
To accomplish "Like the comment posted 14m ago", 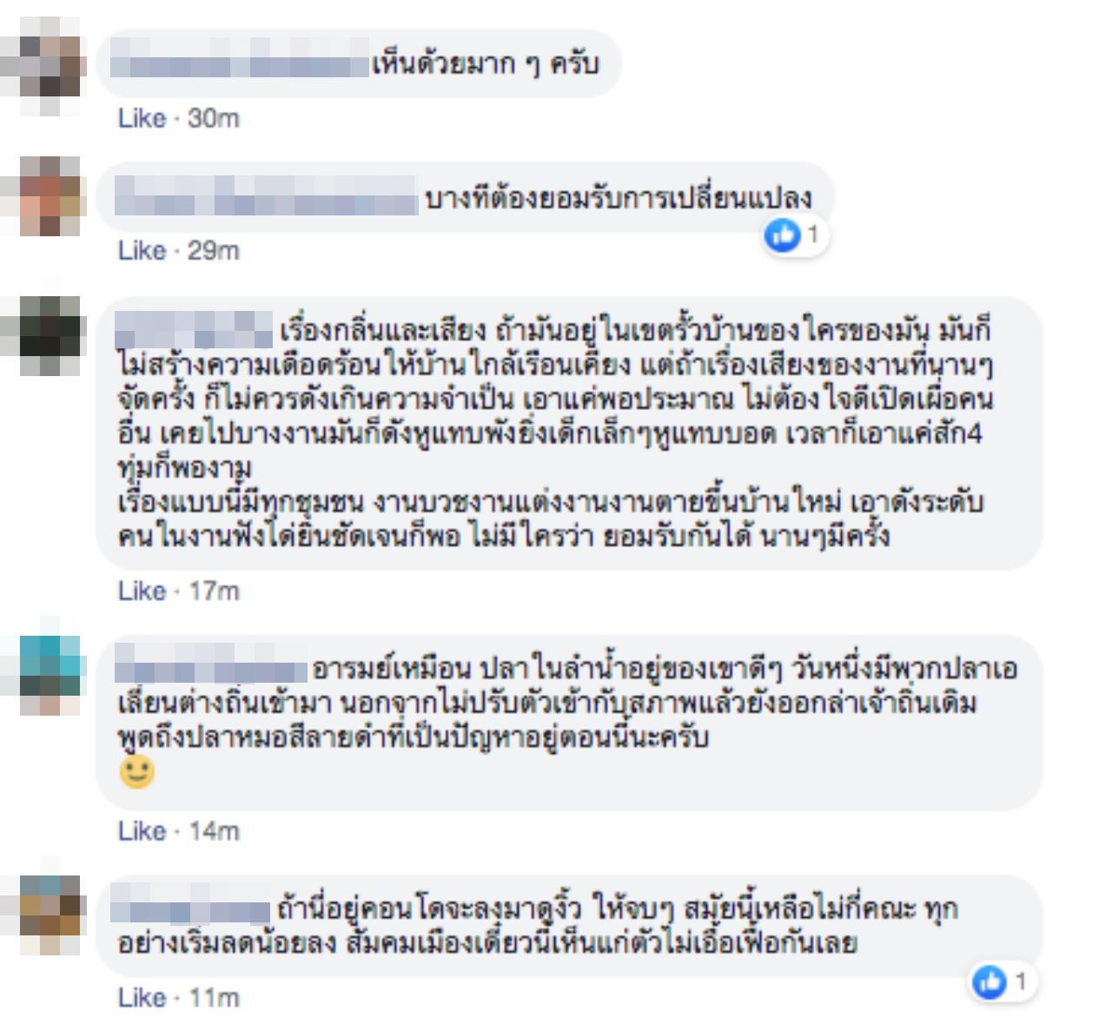I will tap(142, 831).
